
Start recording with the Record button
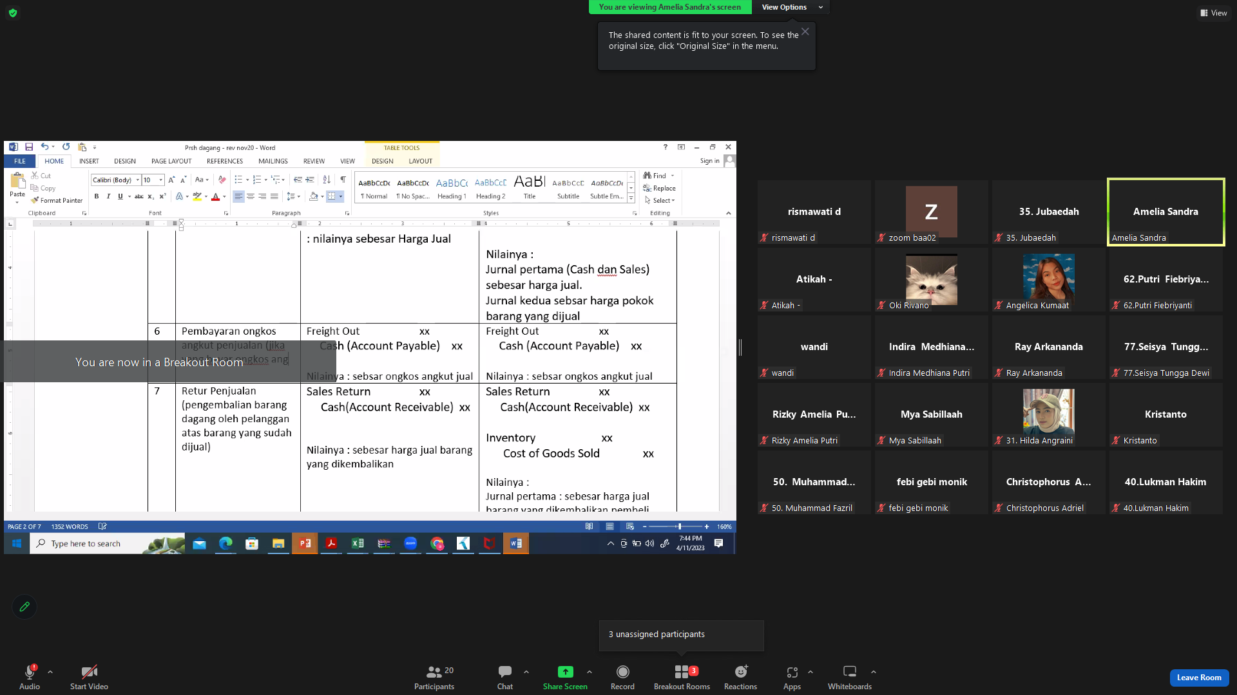[622, 677]
